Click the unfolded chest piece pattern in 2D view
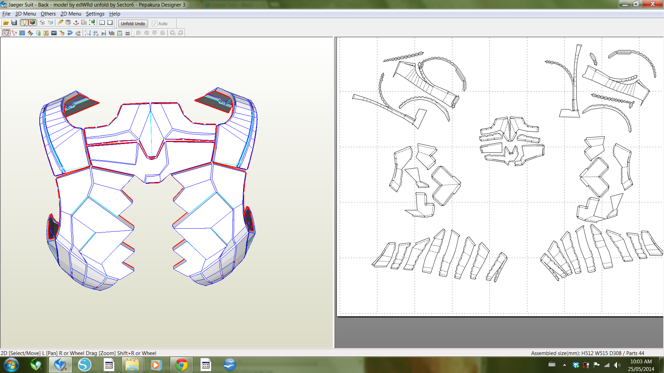664x373 pixels. pyautogui.click(x=511, y=141)
